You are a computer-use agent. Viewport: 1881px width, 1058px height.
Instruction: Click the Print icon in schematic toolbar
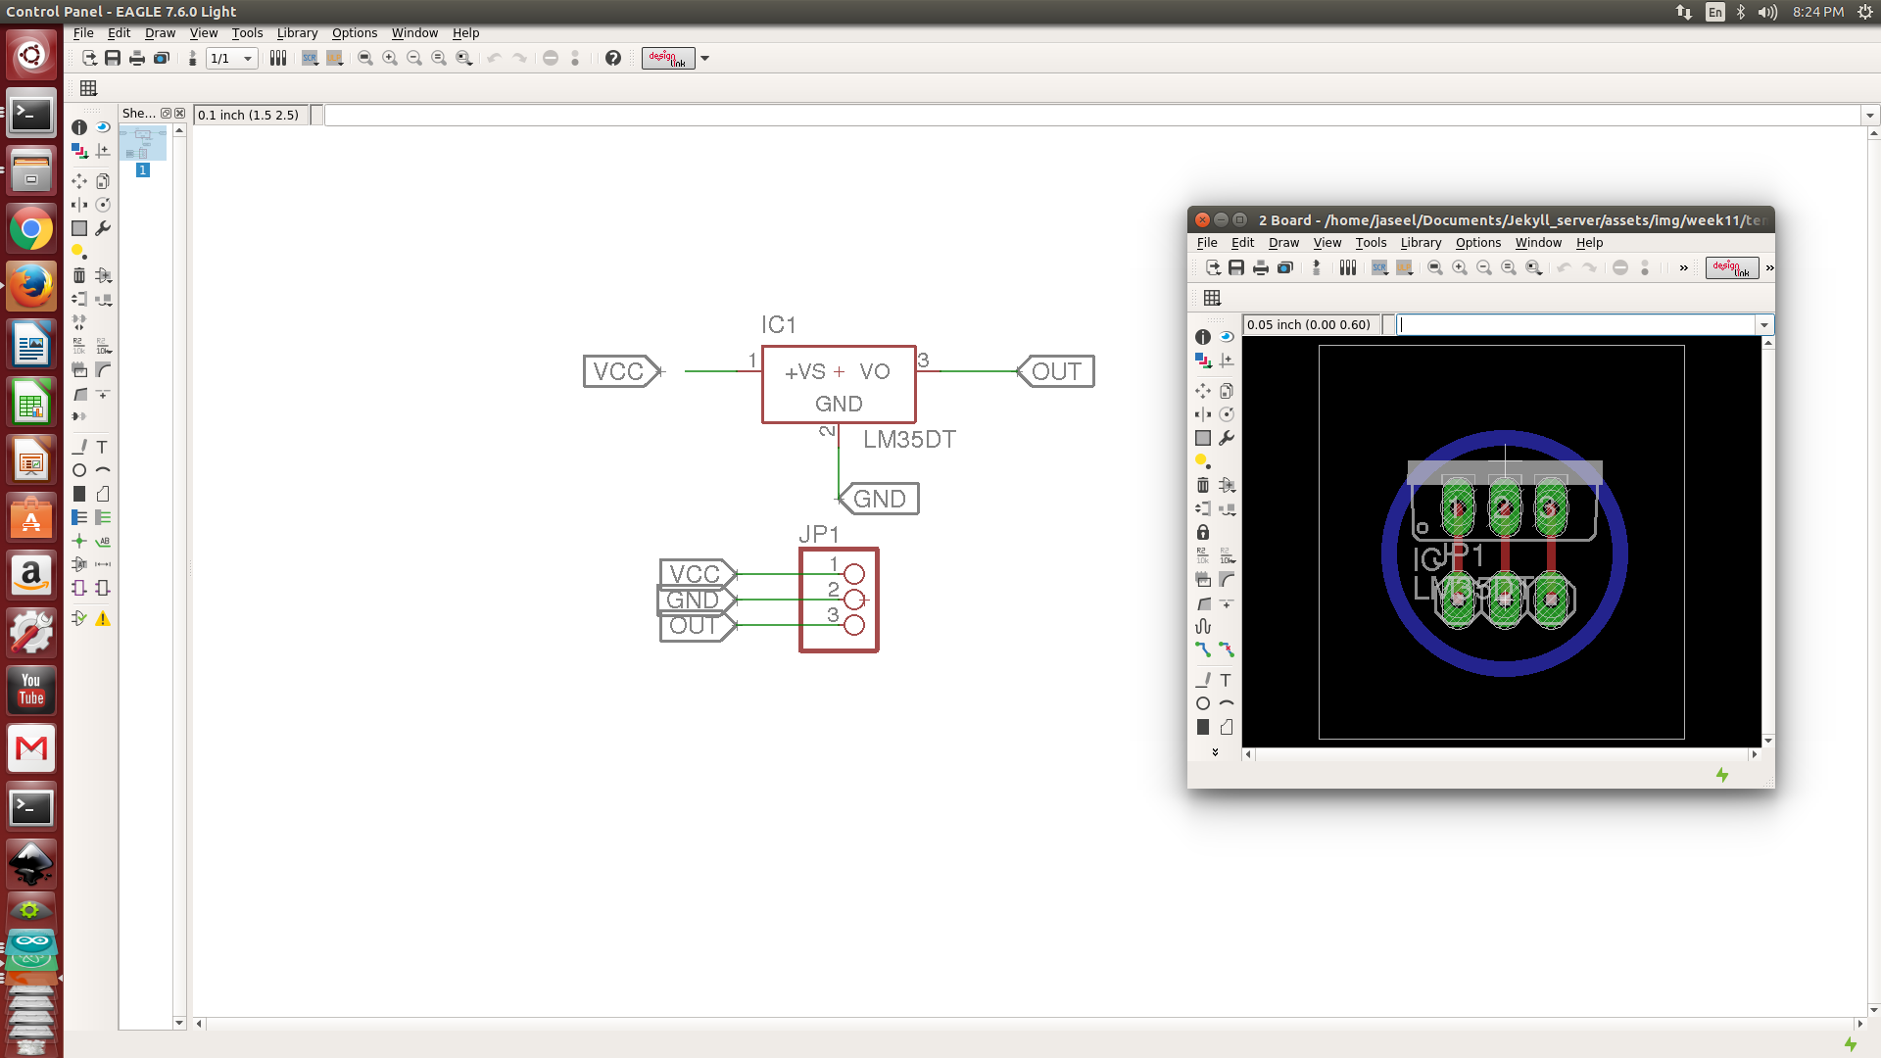pos(137,58)
